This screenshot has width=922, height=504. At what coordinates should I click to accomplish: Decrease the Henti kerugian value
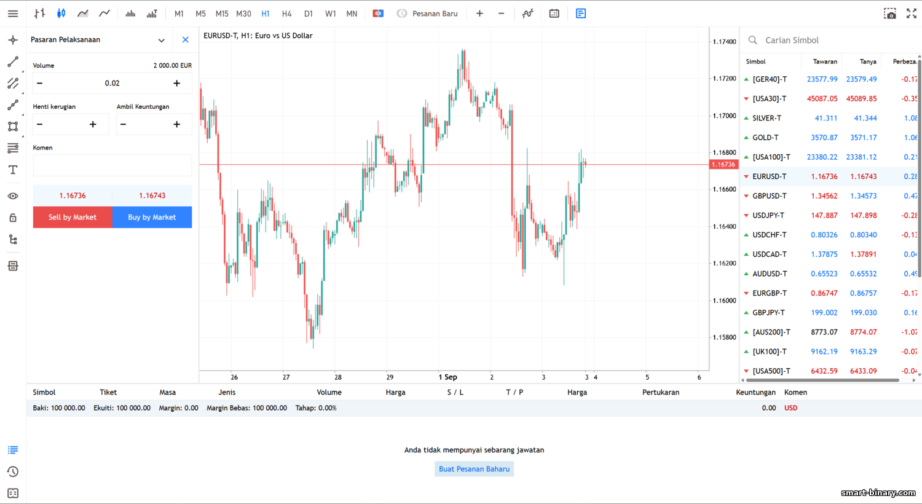[40, 124]
